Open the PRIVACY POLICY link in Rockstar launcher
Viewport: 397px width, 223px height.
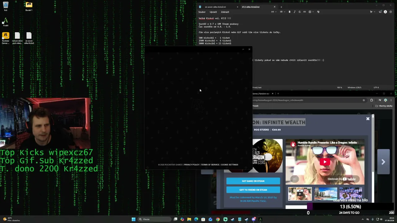[191, 165]
